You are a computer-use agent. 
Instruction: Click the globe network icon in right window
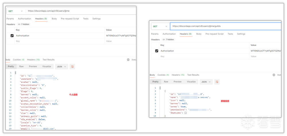(x=274, y=75)
